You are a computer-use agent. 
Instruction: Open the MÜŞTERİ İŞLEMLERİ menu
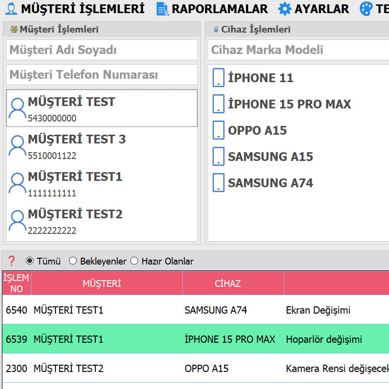coord(75,9)
